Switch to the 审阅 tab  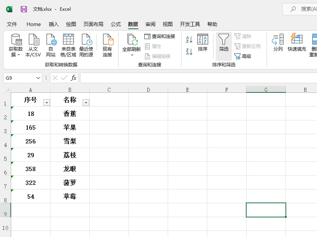(150, 24)
